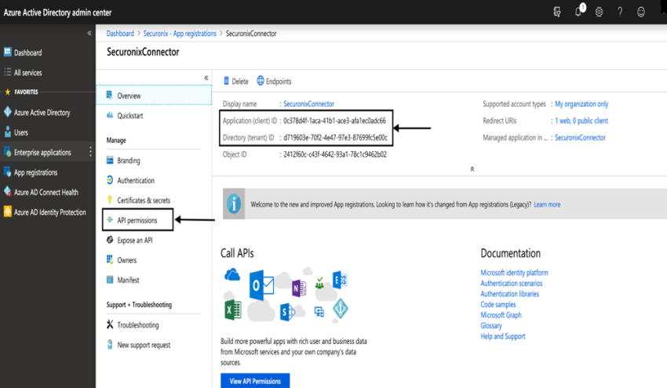This screenshot has height=388, width=667.
Task: Select Certificates & secrets menu item
Action: (x=143, y=201)
